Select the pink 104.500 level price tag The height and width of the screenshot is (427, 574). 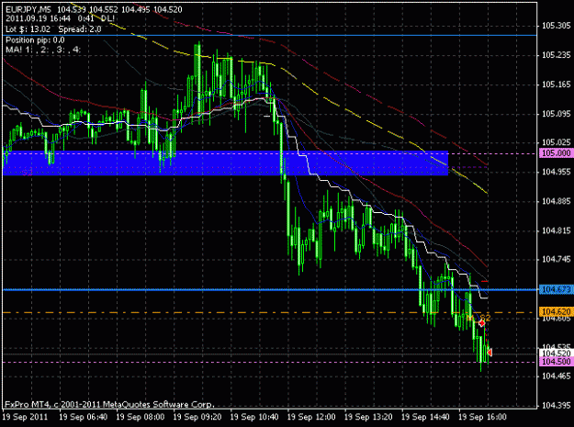coord(556,362)
